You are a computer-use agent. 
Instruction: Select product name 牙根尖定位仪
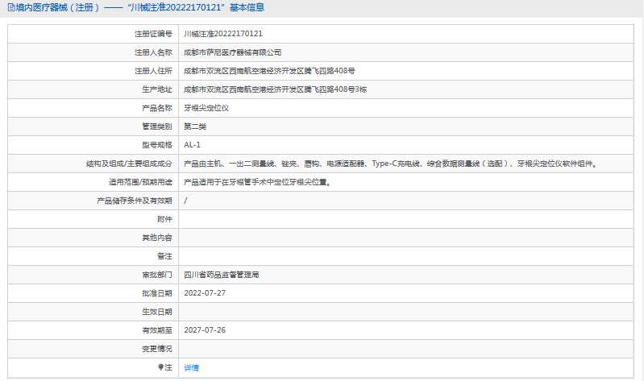pyautogui.click(x=206, y=108)
